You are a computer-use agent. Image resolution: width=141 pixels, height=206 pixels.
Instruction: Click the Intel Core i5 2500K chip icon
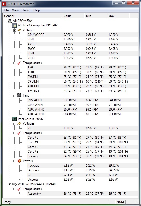(14, 119)
